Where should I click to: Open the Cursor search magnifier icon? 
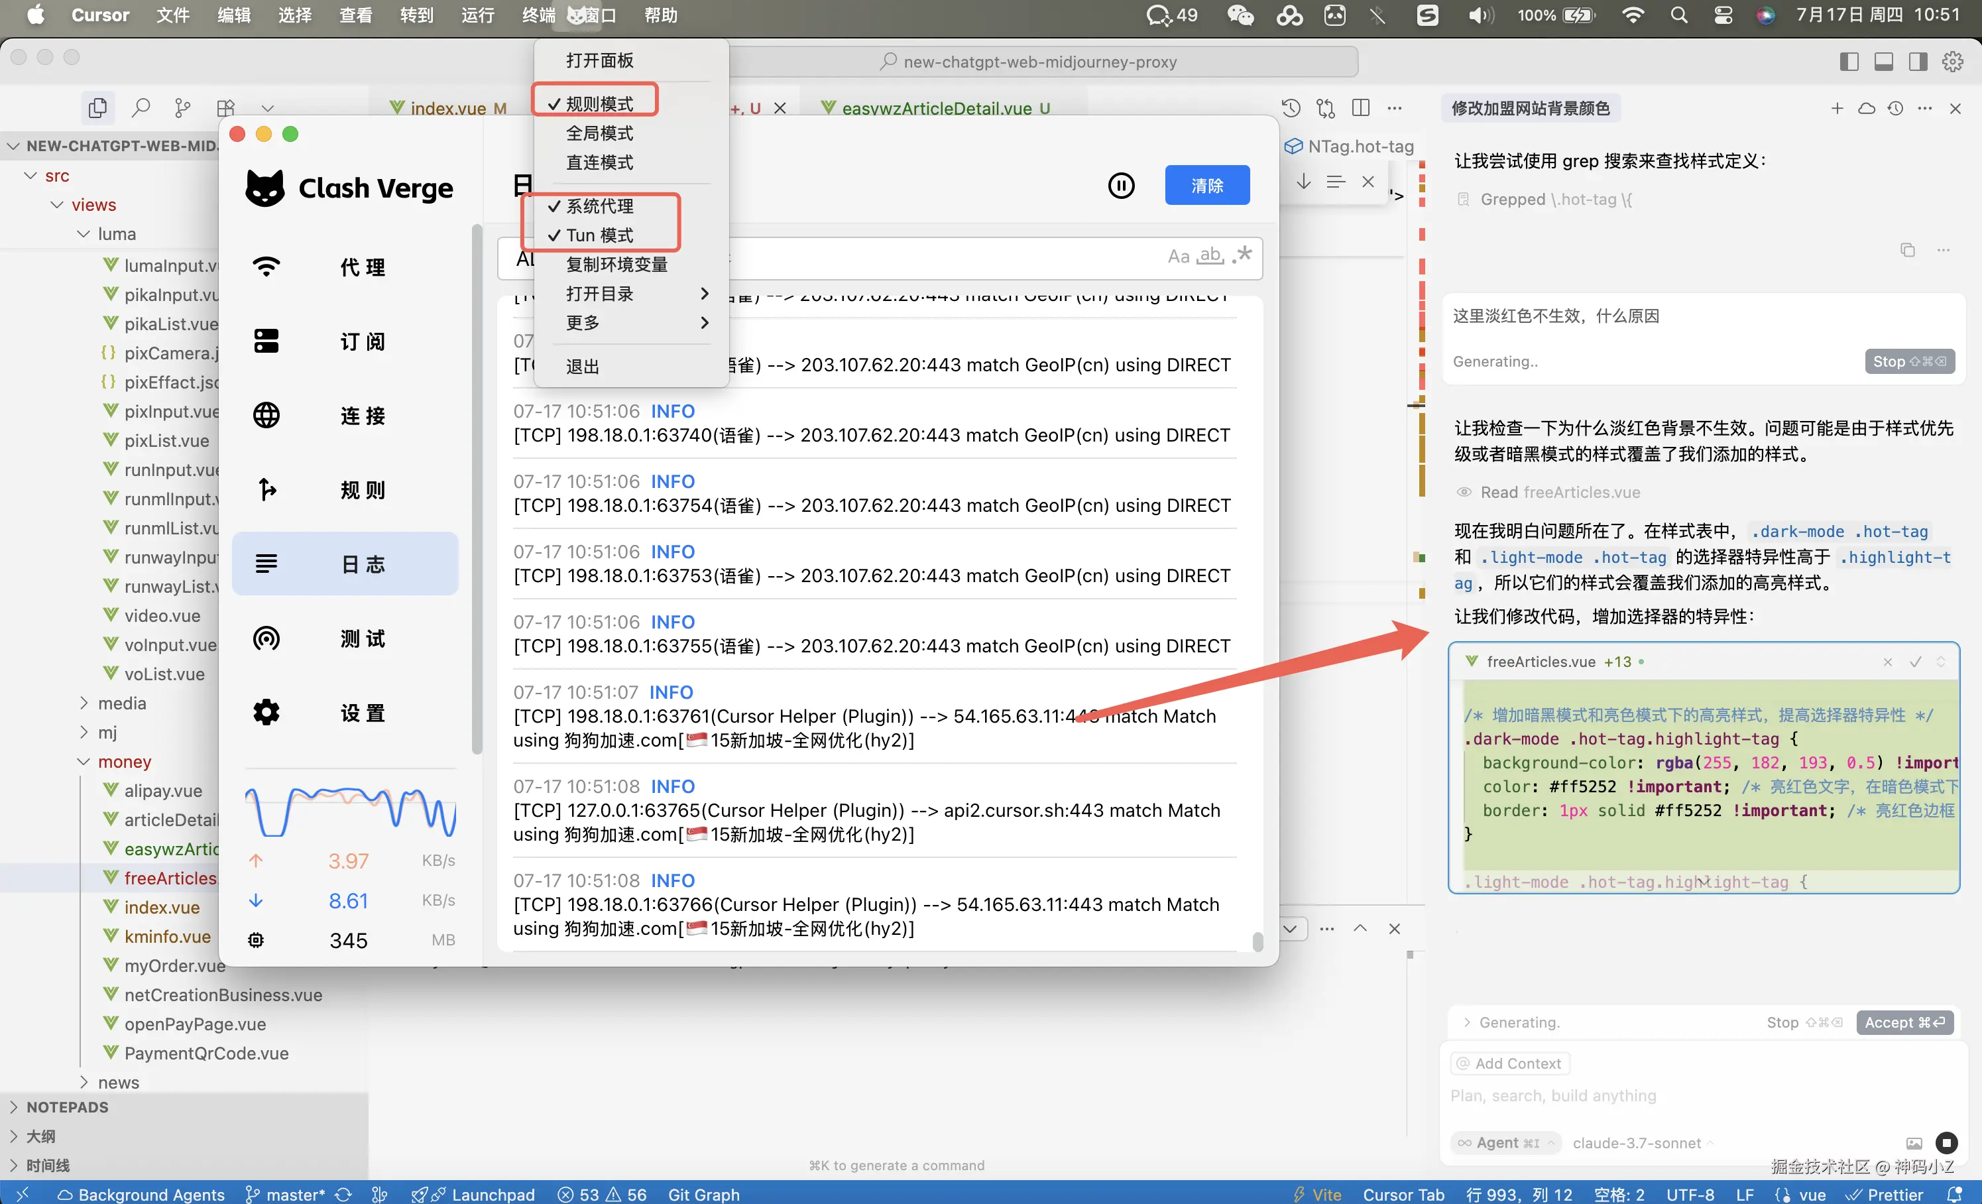141,108
